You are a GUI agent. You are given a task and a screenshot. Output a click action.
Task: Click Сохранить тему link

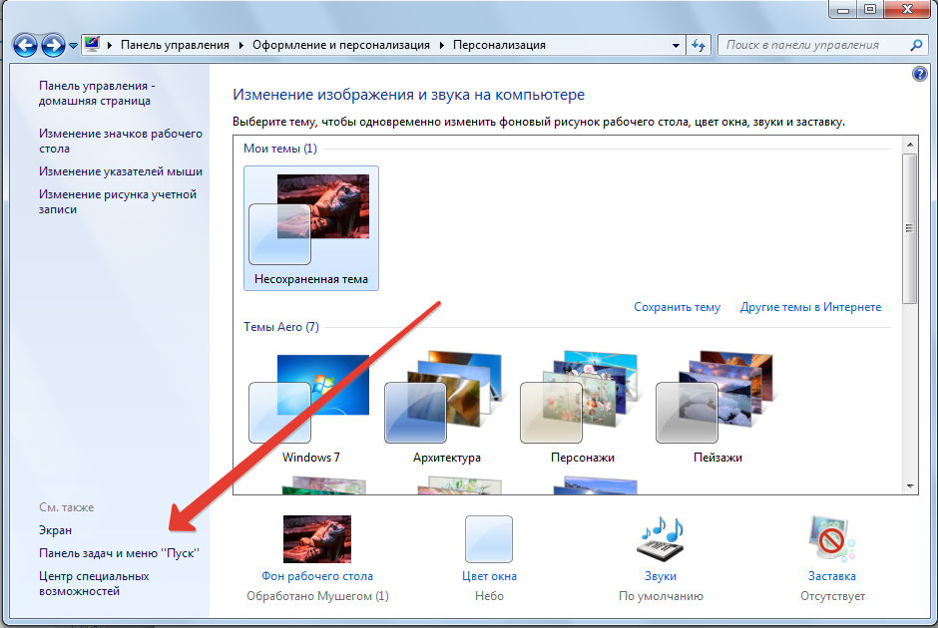pos(678,307)
